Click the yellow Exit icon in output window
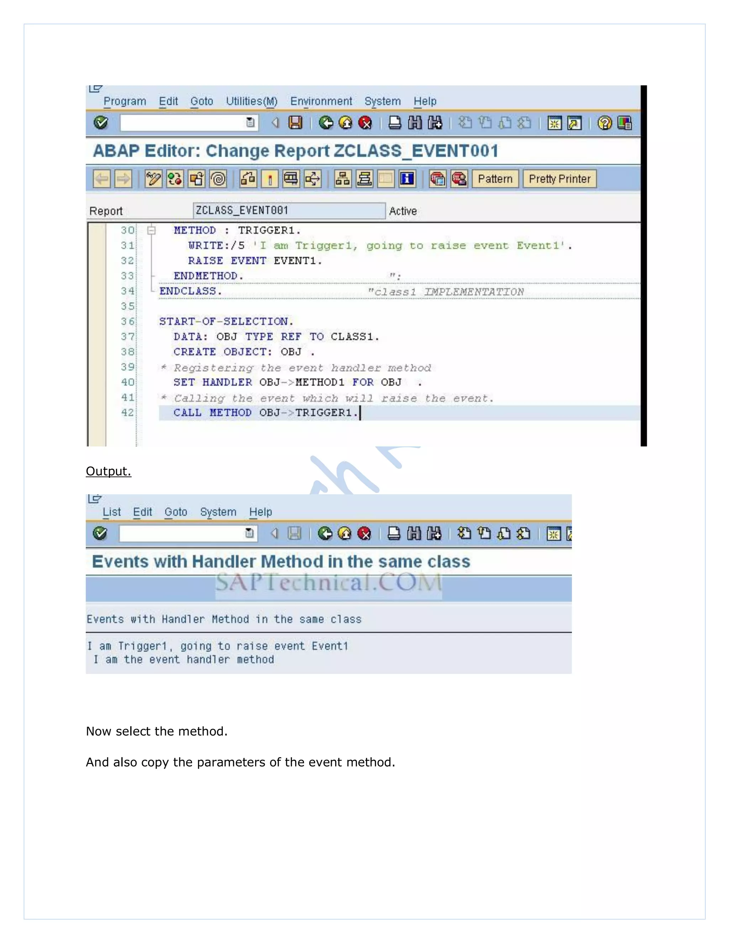 point(345,534)
